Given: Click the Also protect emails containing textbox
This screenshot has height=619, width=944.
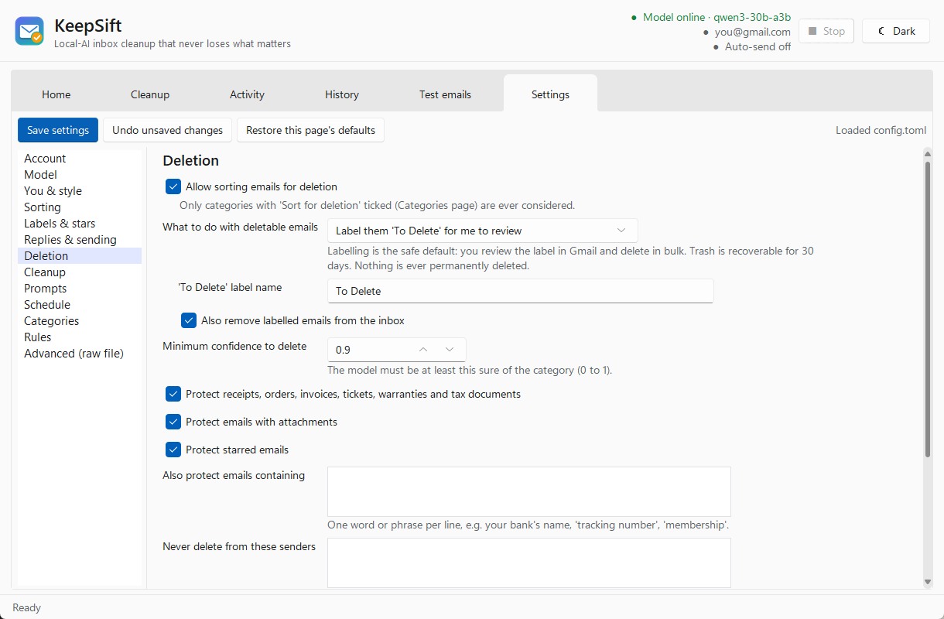Looking at the screenshot, I should pyautogui.click(x=529, y=491).
